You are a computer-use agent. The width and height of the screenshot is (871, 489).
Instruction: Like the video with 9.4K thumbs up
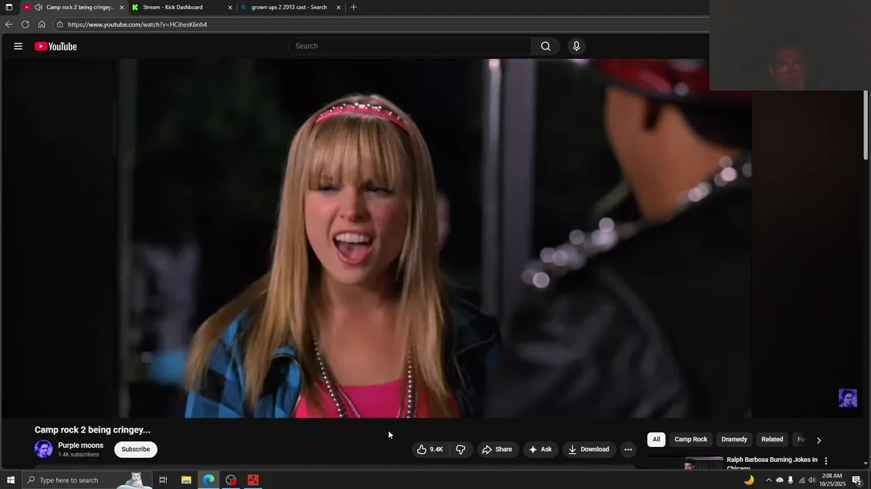coord(430,449)
